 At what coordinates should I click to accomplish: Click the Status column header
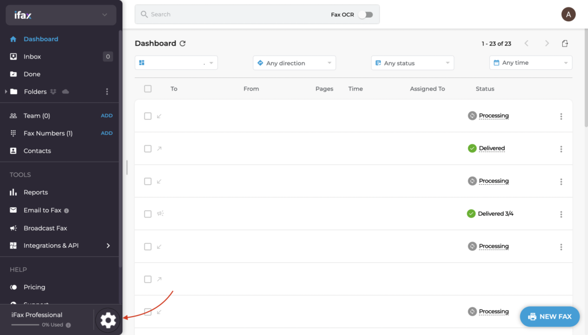(485, 89)
